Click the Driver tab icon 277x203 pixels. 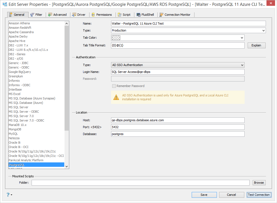pos(74,15)
